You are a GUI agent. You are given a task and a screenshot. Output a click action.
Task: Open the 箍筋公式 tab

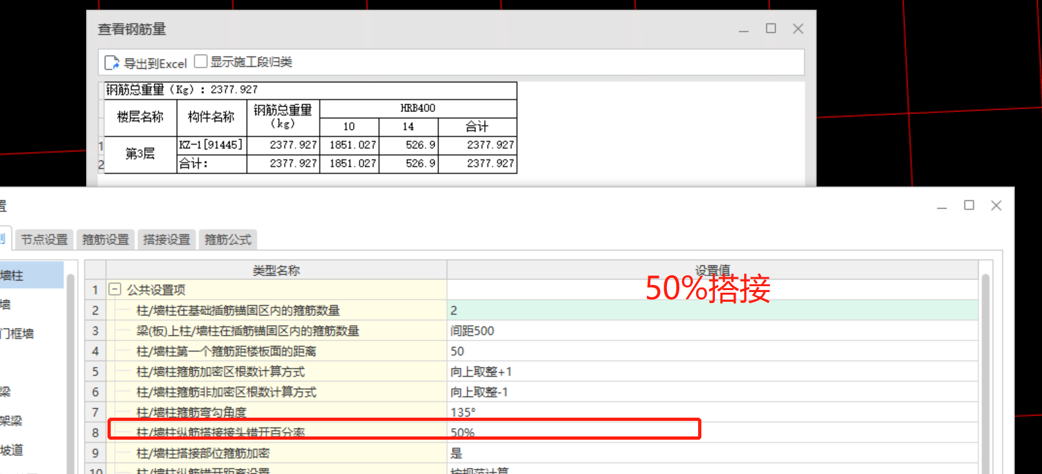click(x=228, y=240)
